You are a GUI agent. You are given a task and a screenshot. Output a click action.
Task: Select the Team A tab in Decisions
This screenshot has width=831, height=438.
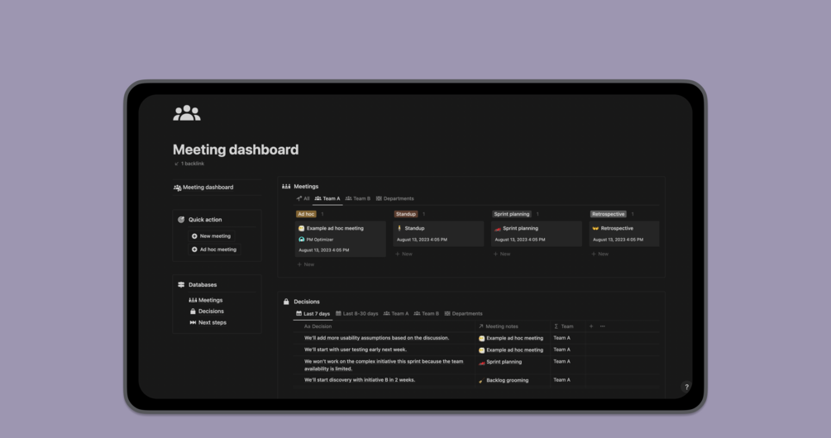point(396,313)
